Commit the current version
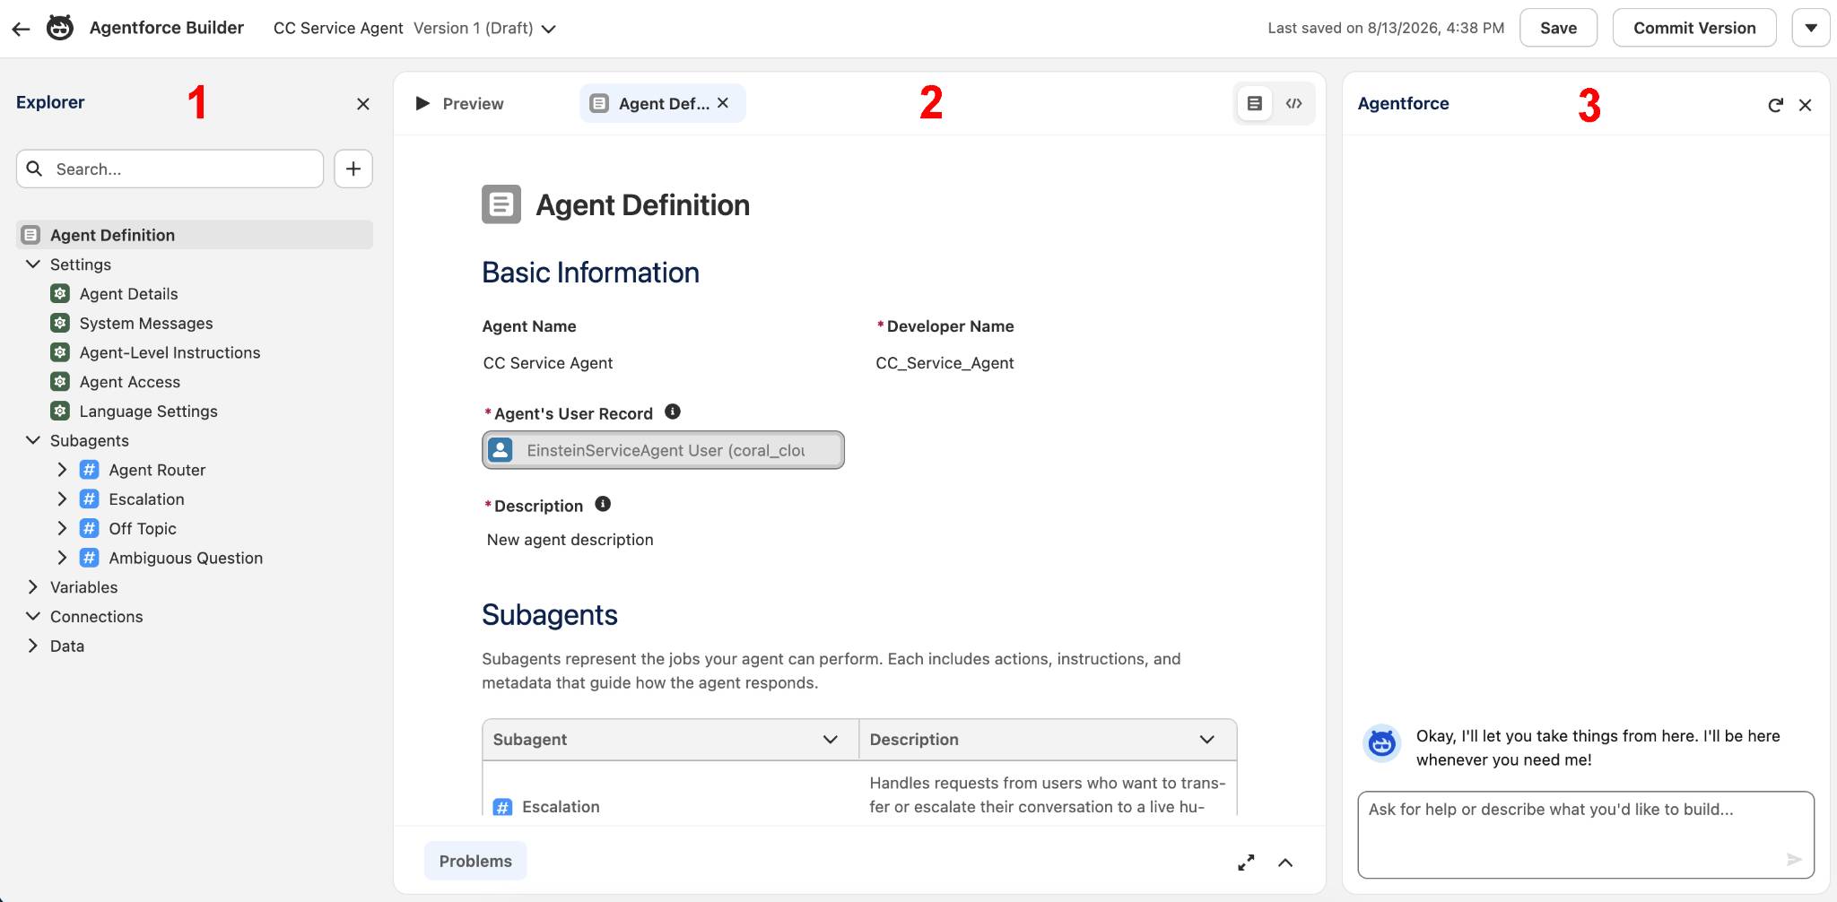 pos(1694,28)
